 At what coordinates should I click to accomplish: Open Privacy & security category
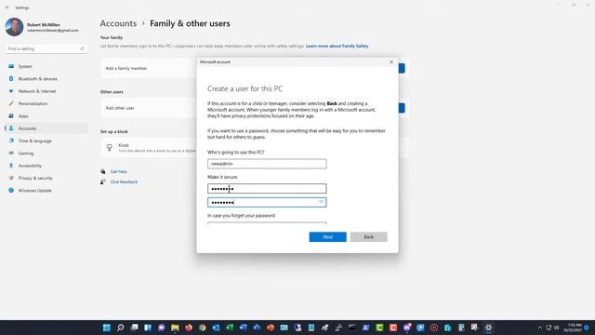46,178
